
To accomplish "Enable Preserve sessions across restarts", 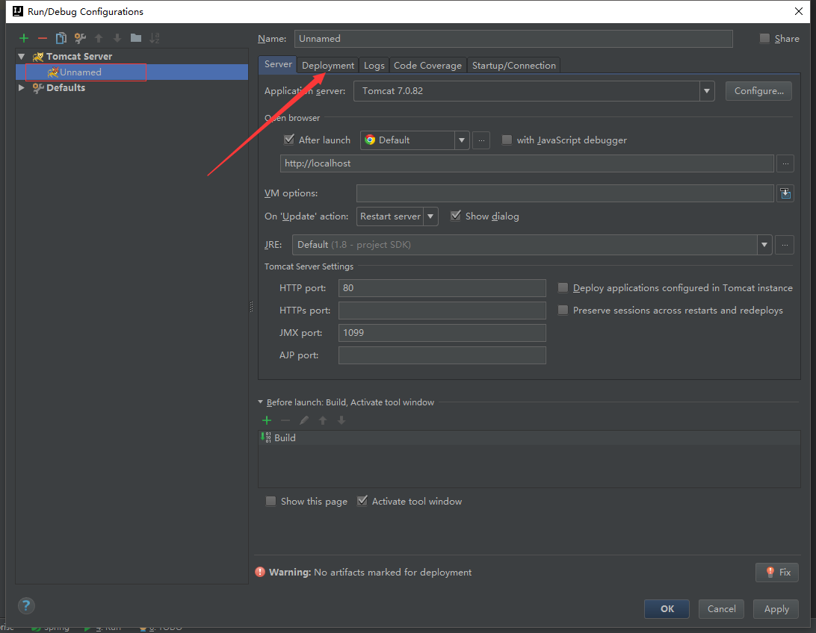I will [563, 311].
